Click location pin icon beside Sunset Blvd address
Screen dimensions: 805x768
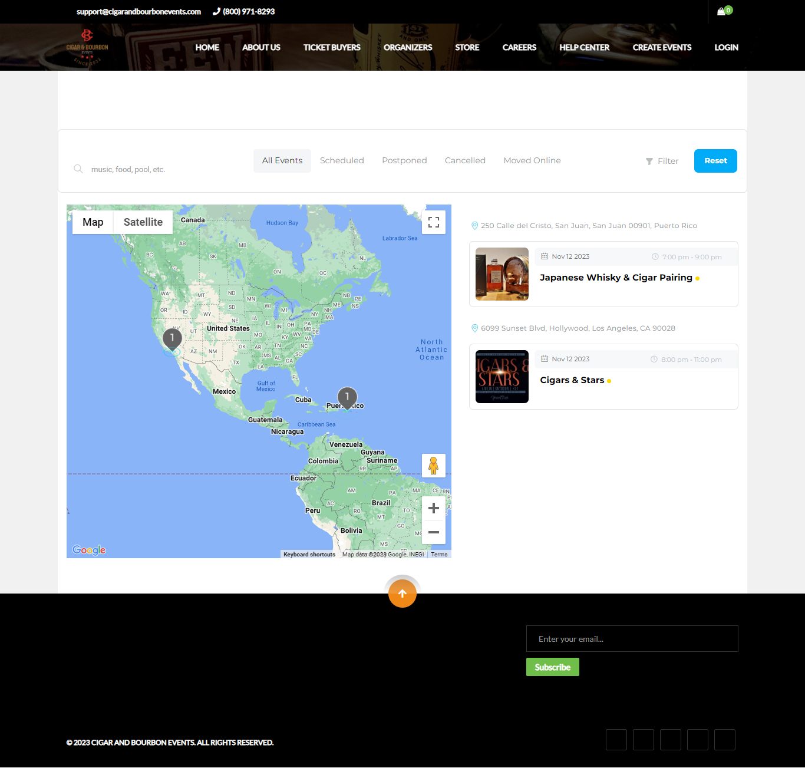tap(474, 328)
